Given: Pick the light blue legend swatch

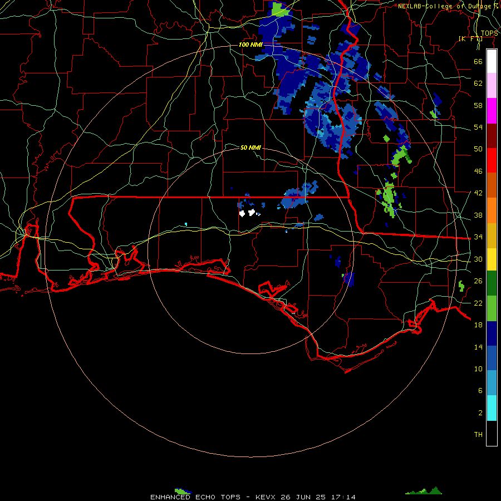Looking at the screenshot, I should (492, 383).
